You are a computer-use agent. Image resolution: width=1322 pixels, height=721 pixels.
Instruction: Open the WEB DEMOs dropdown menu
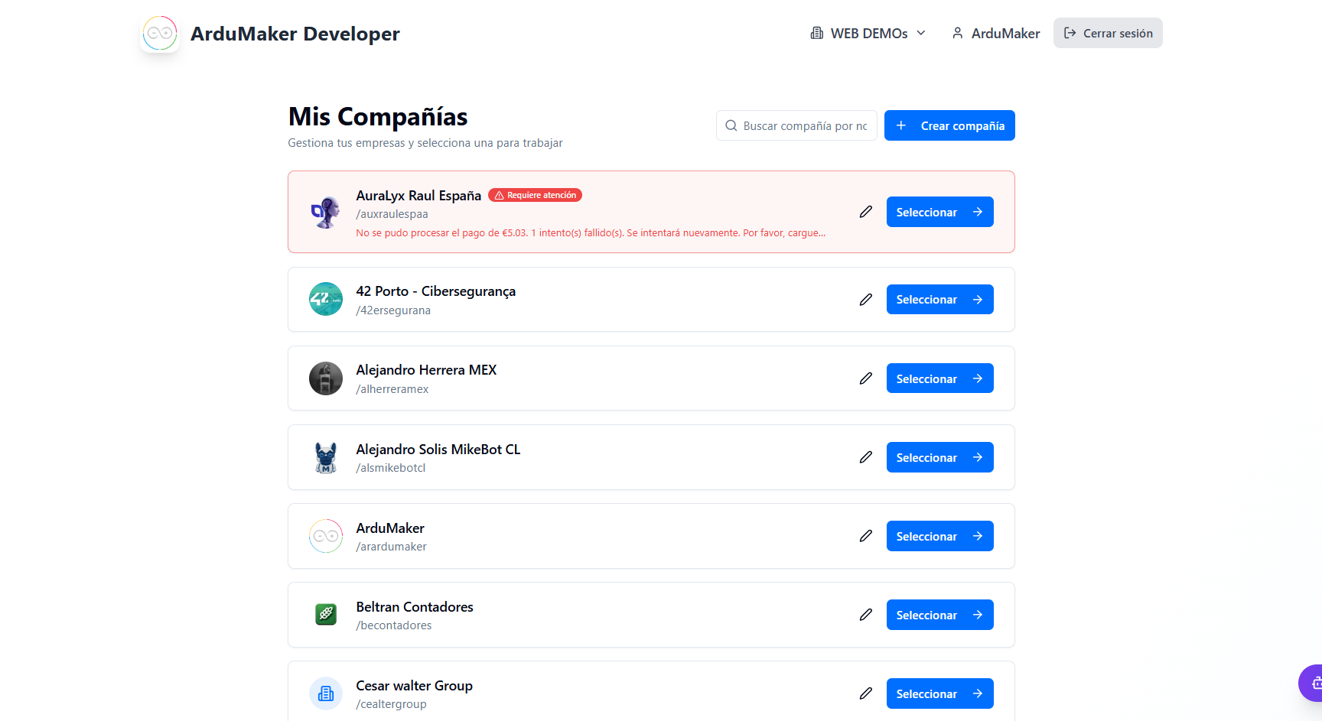pos(868,33)
